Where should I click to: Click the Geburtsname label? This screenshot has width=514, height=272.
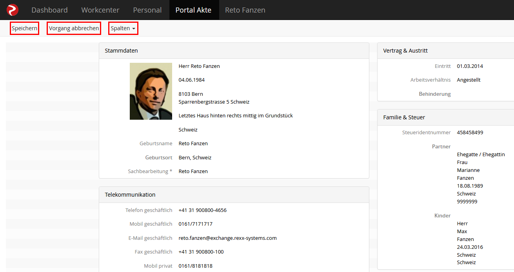[156, 143]
